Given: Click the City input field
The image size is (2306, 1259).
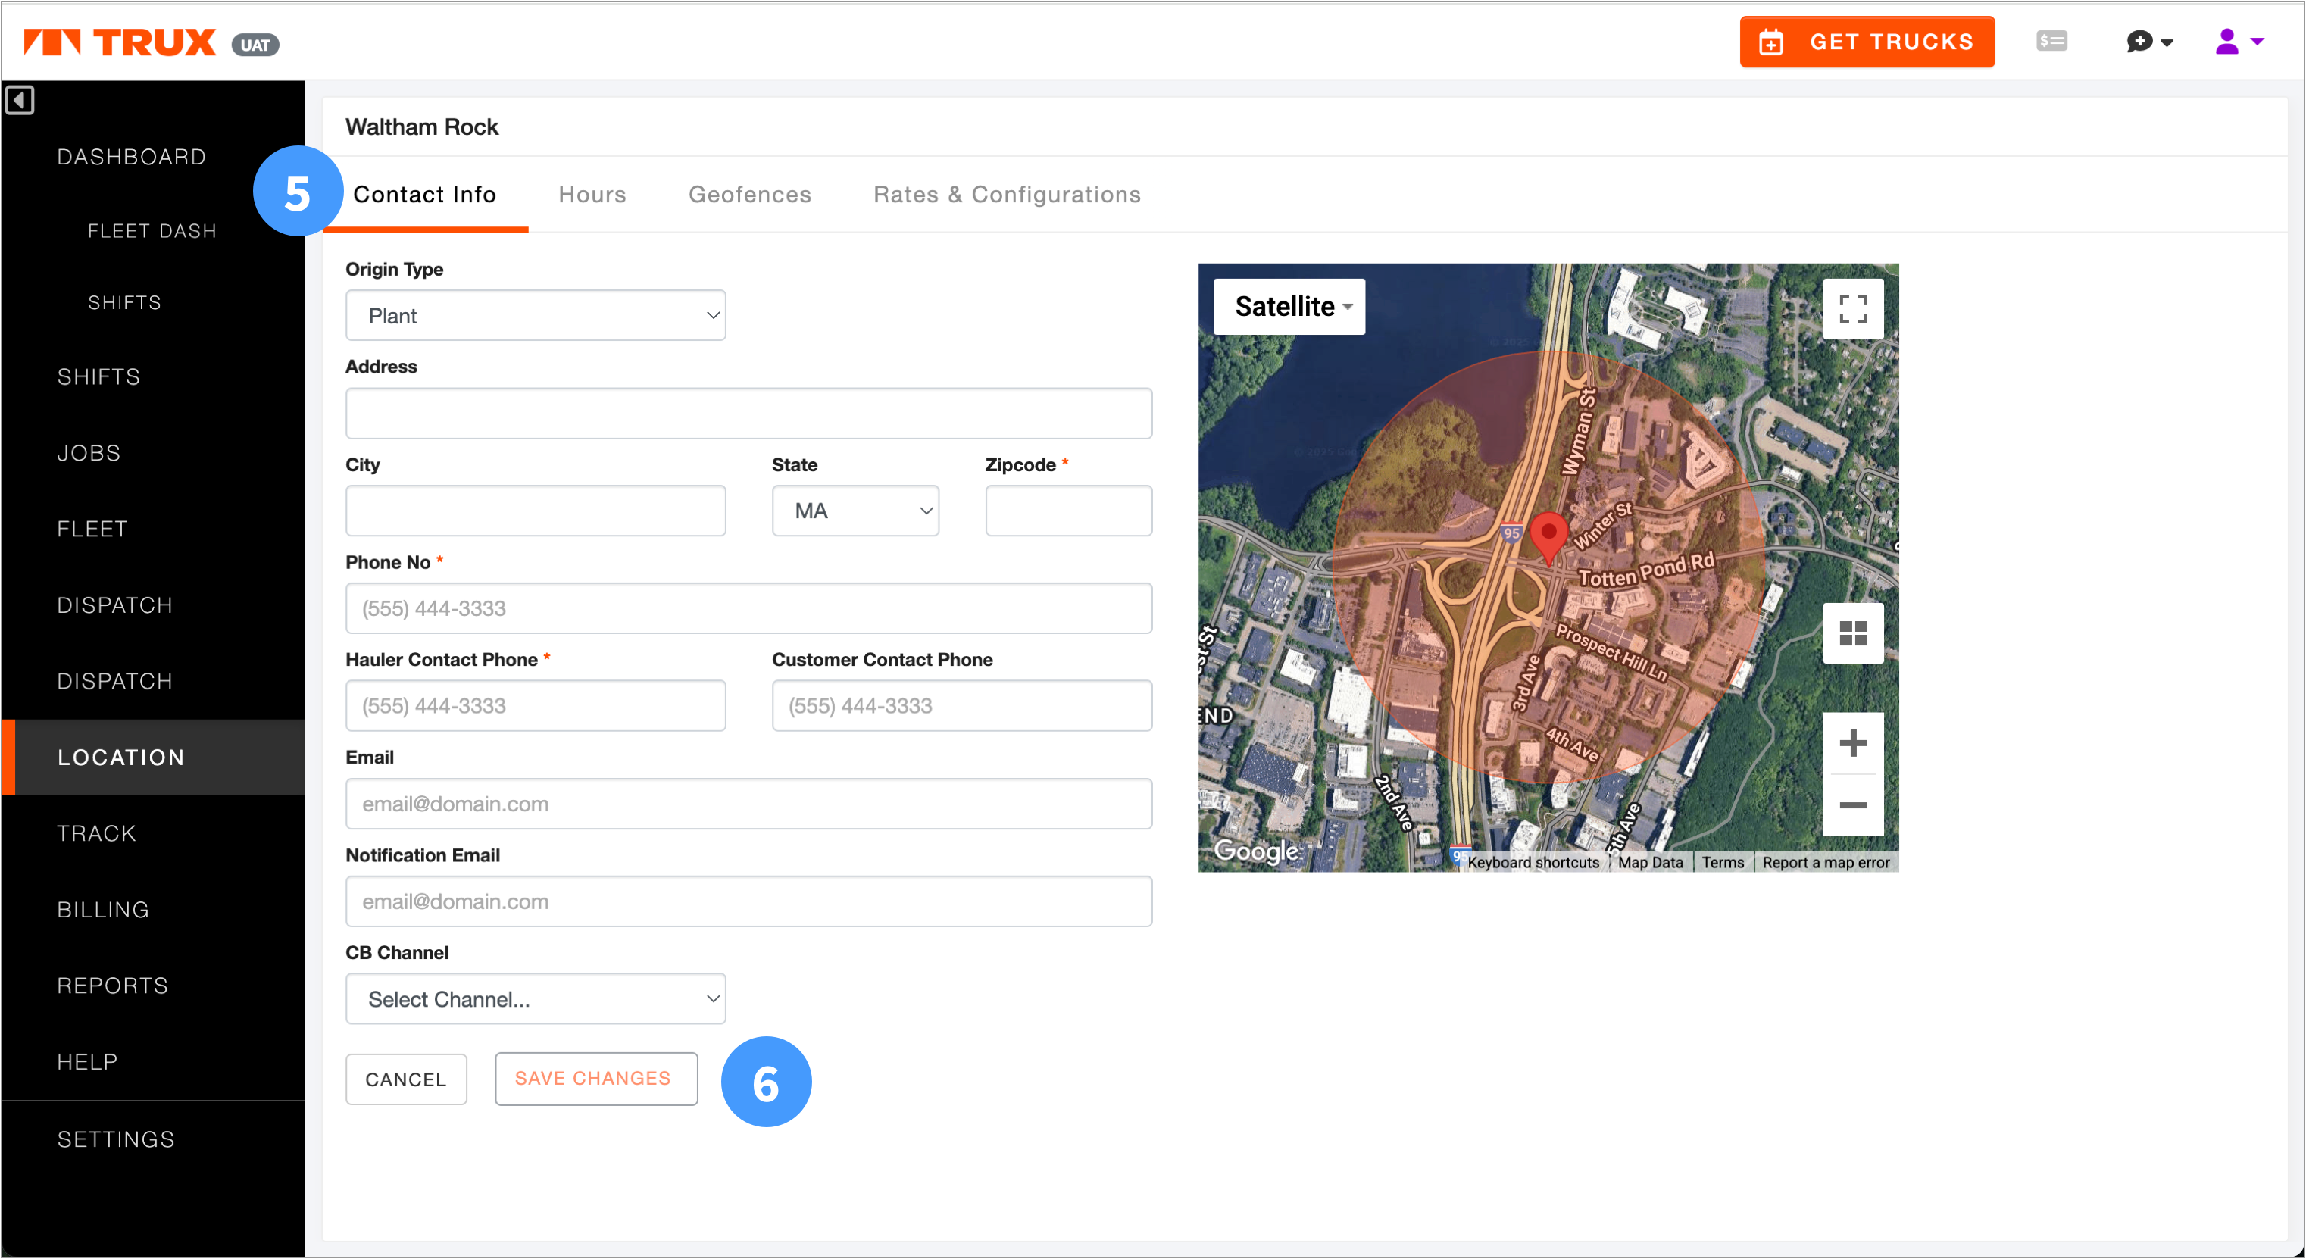Looking at the screenshot, I should click(536, 511).
